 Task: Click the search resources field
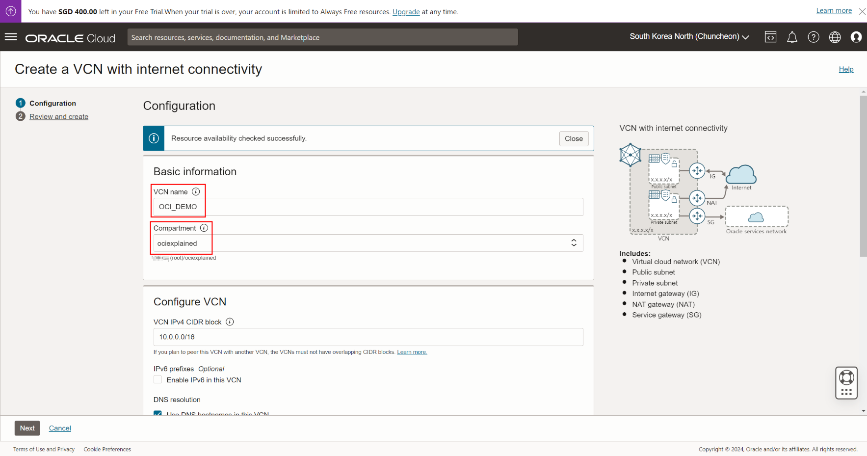pyautogui.click(x=322, y=37)
